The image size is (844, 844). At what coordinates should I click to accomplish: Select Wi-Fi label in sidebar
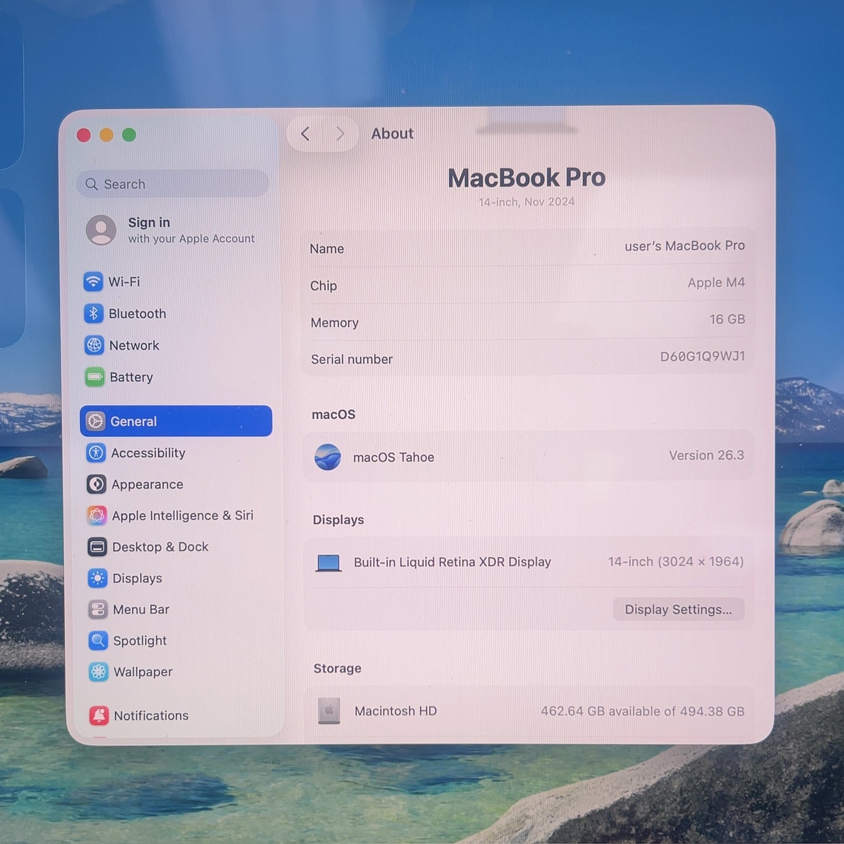pyautogui.click(x=124, y=282)
